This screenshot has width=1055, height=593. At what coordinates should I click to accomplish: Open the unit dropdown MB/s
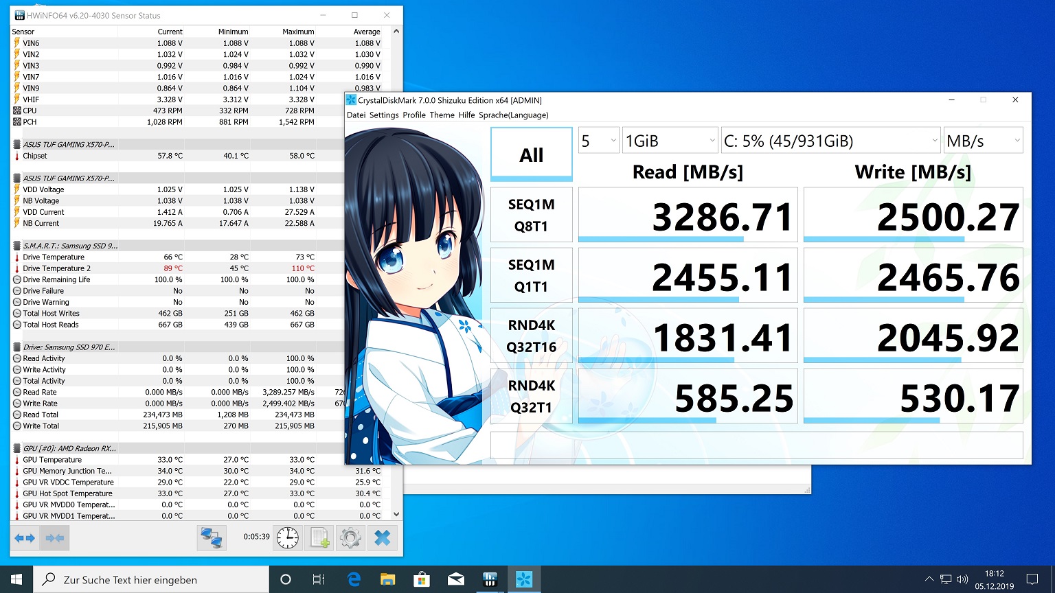click(x=984, y=141)
